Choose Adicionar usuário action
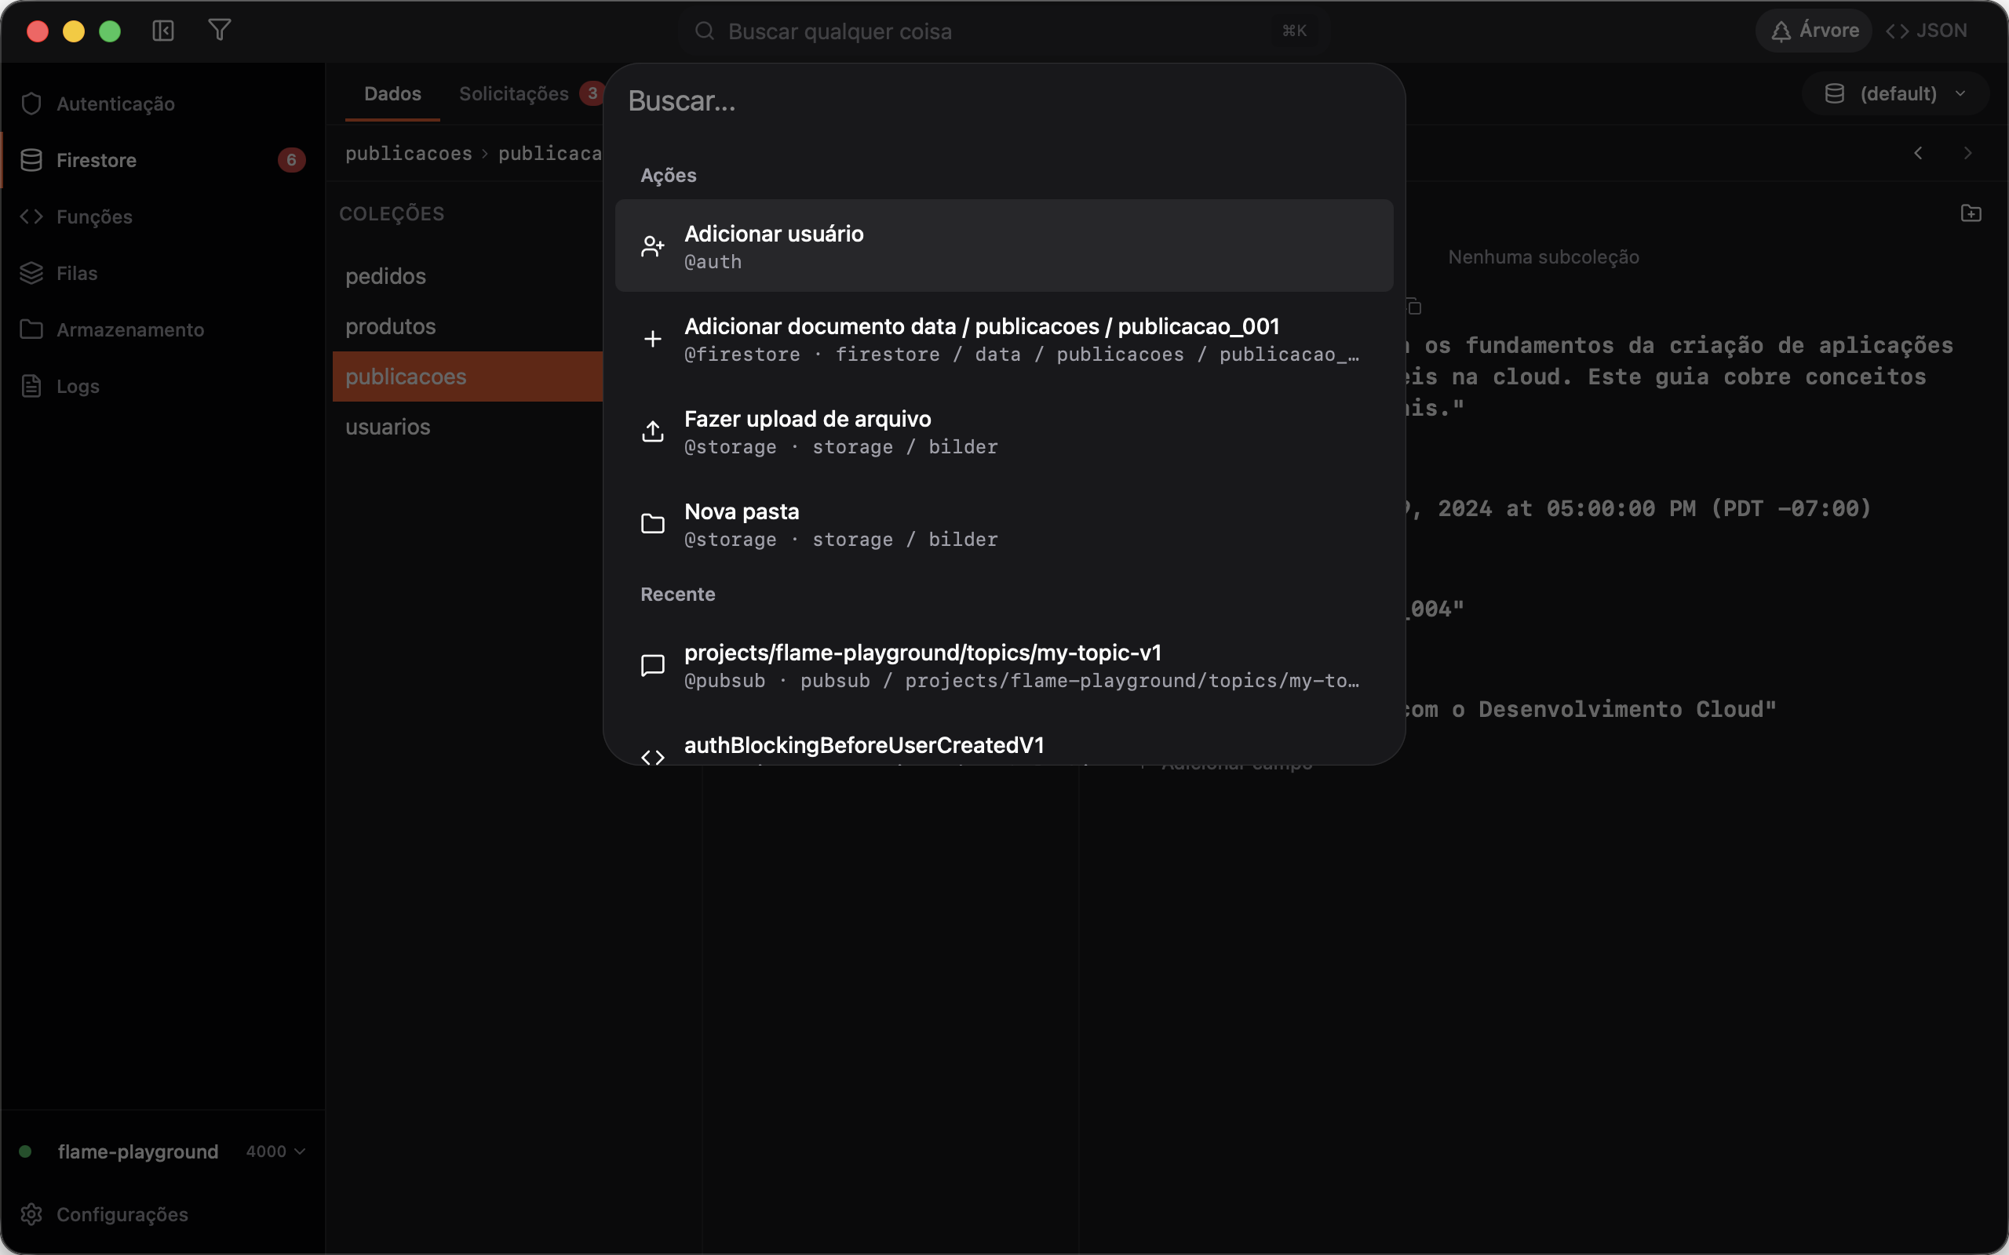 (1004, 246)
